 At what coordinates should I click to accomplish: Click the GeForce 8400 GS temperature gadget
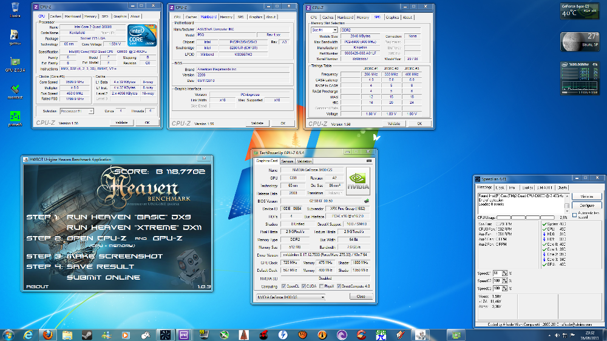580,11
